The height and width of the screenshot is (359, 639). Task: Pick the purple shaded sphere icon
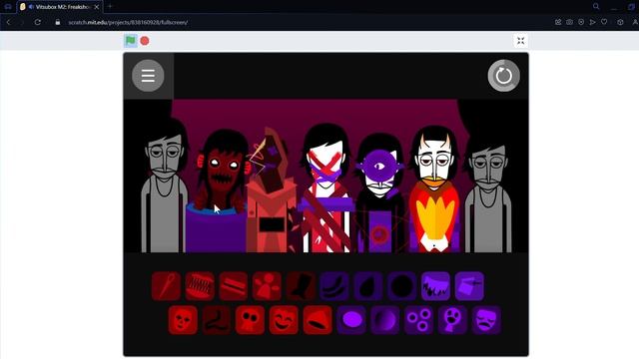(x=385, y=320)
